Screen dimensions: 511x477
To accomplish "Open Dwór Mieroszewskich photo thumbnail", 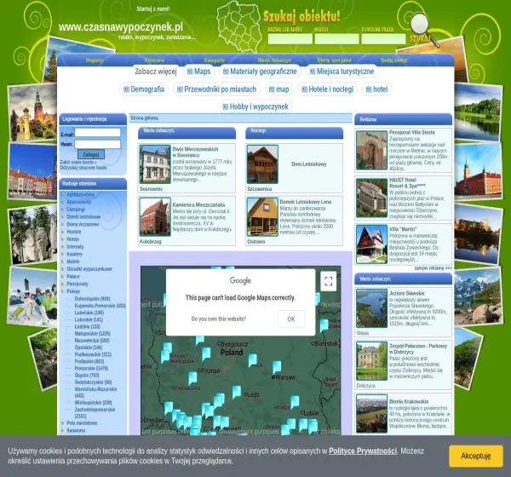I will (x=155, y=164).
